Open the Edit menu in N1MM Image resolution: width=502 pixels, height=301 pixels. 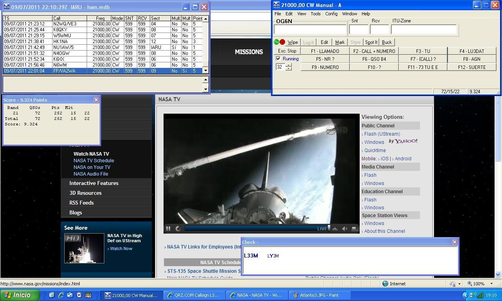tap(289, 14)
